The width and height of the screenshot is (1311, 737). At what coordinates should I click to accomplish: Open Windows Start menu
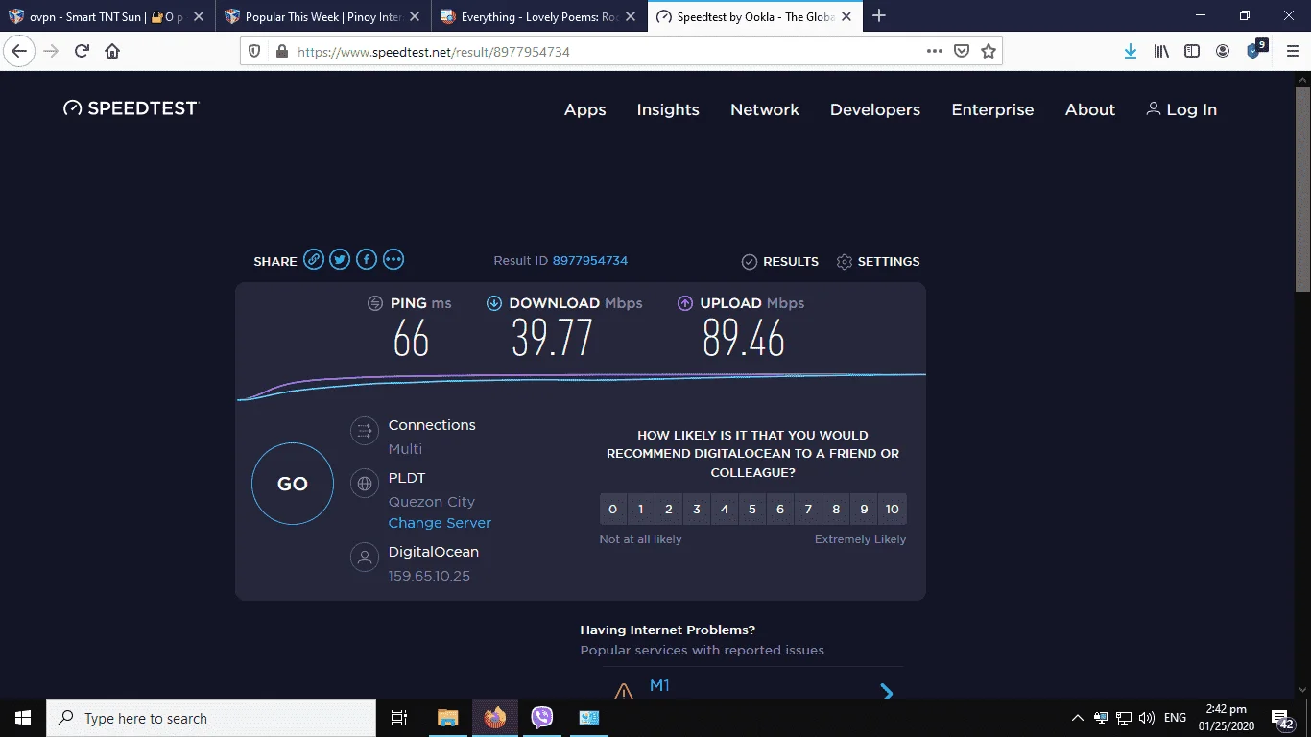[23, 718]
